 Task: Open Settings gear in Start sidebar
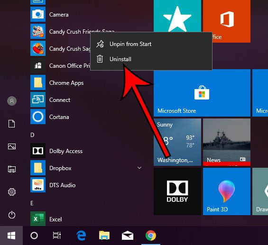coord(12,192)
